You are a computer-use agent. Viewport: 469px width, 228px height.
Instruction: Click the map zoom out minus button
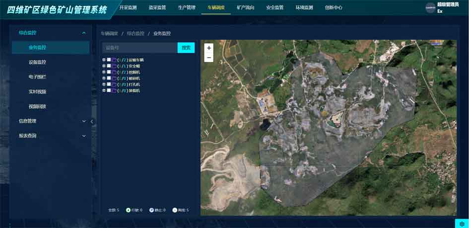(209, 58)
